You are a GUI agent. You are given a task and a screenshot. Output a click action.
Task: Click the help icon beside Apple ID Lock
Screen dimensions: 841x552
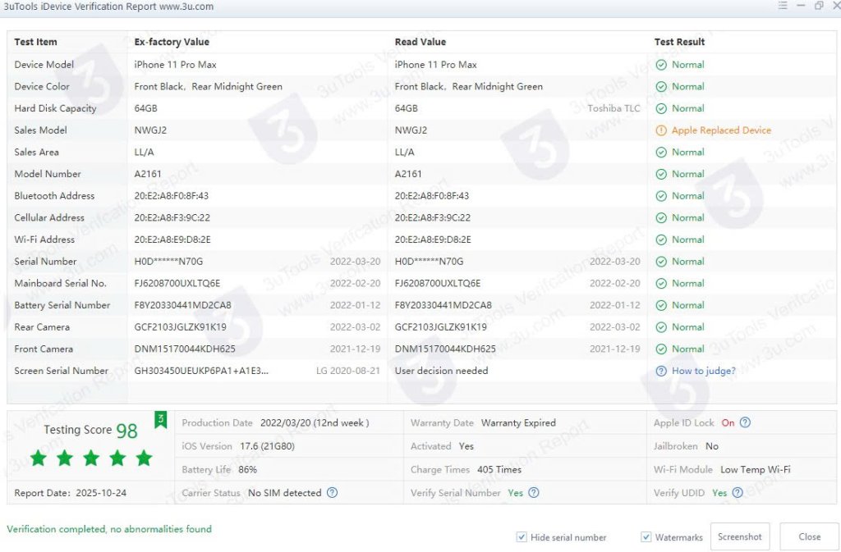745,423
